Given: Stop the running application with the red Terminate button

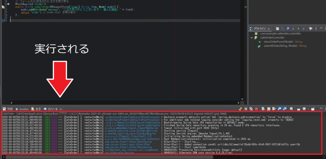Looking at the screenshot, I should [x=256, y=109].
